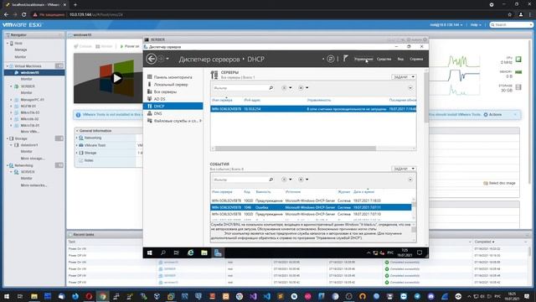
Task: Click the ESXi Search field
Action: click(512, 25)
